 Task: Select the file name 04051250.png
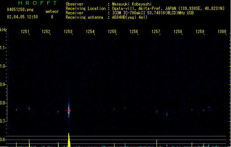click(x=20, y=10)
